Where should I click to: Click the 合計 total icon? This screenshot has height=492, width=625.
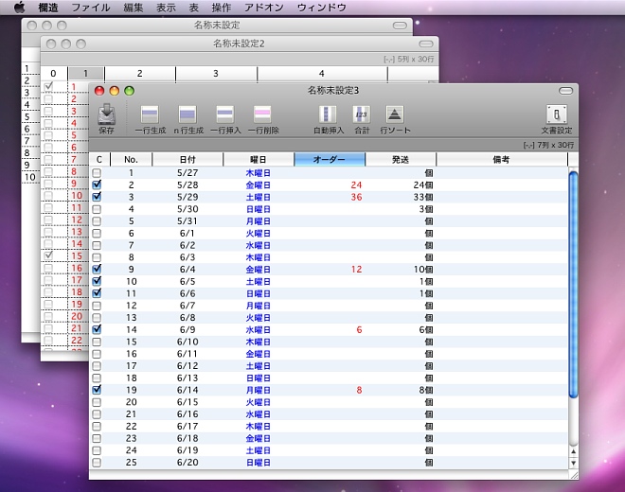click(x=362, y=115)
